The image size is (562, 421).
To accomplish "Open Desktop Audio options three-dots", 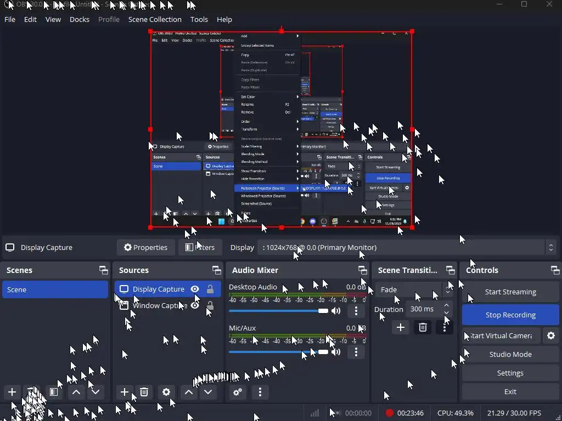I will [x=356, y=311].
